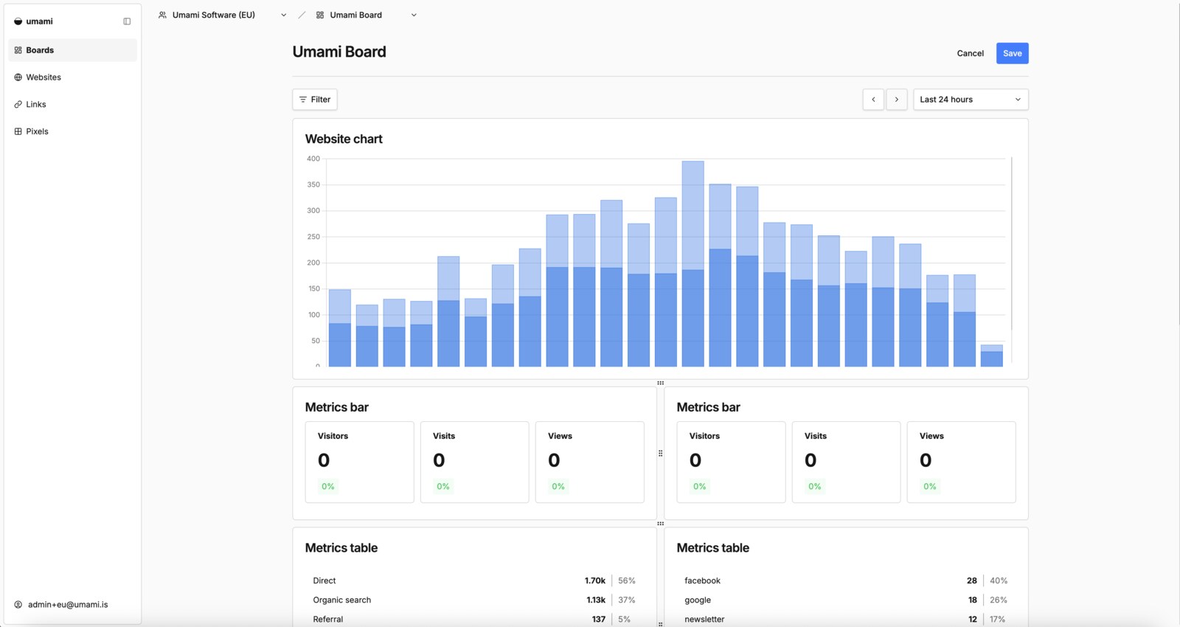Go to the previous date range

point(873,100)
